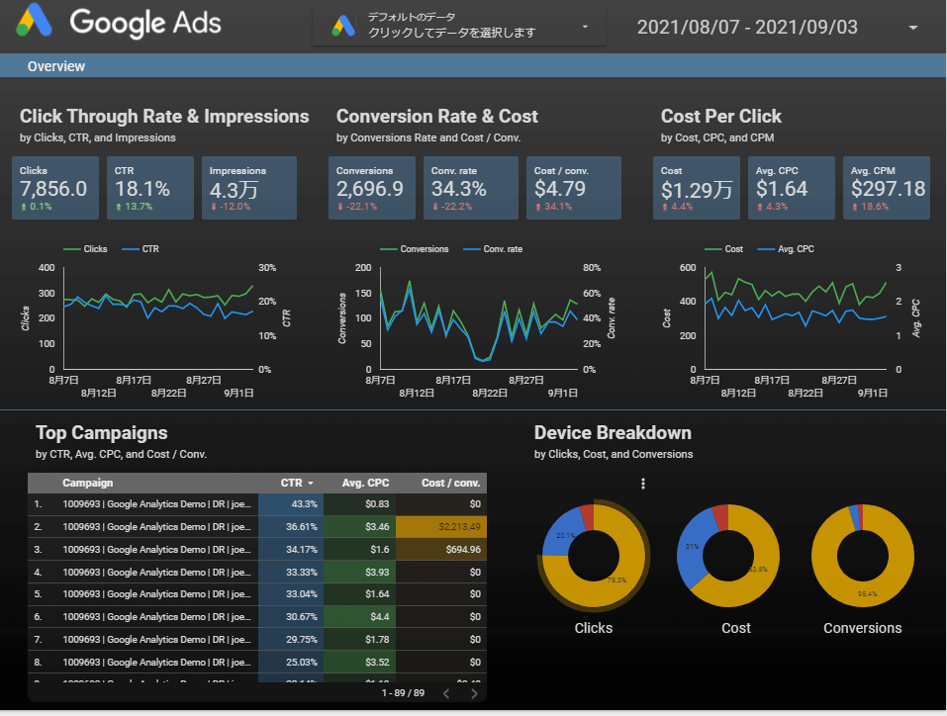Select the Avg. CPC scorecard showing $1.64
The height and width of the screenshot is (716, 947).
(x=792, y=188)
